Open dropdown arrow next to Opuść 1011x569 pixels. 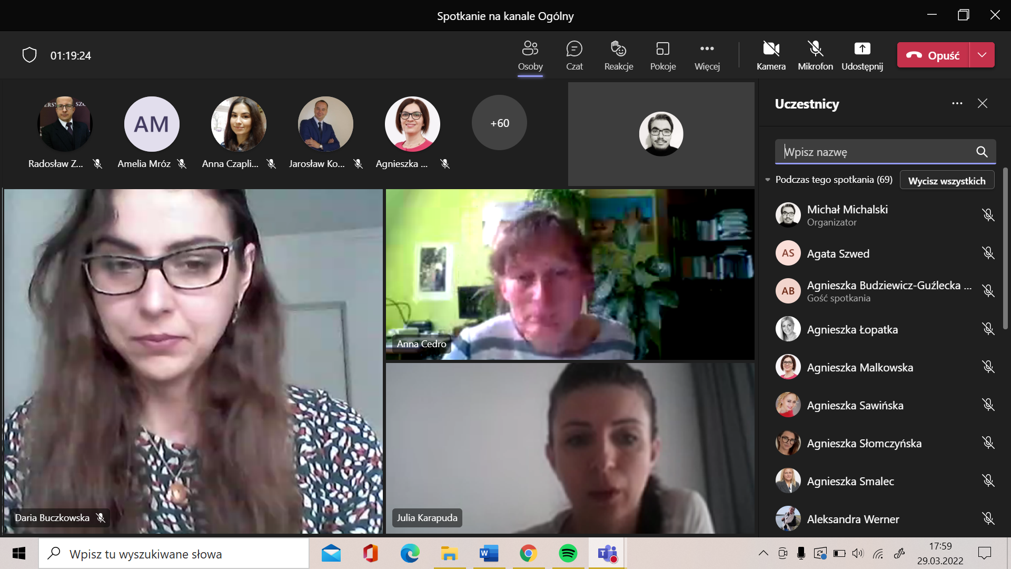click(982, 55)
